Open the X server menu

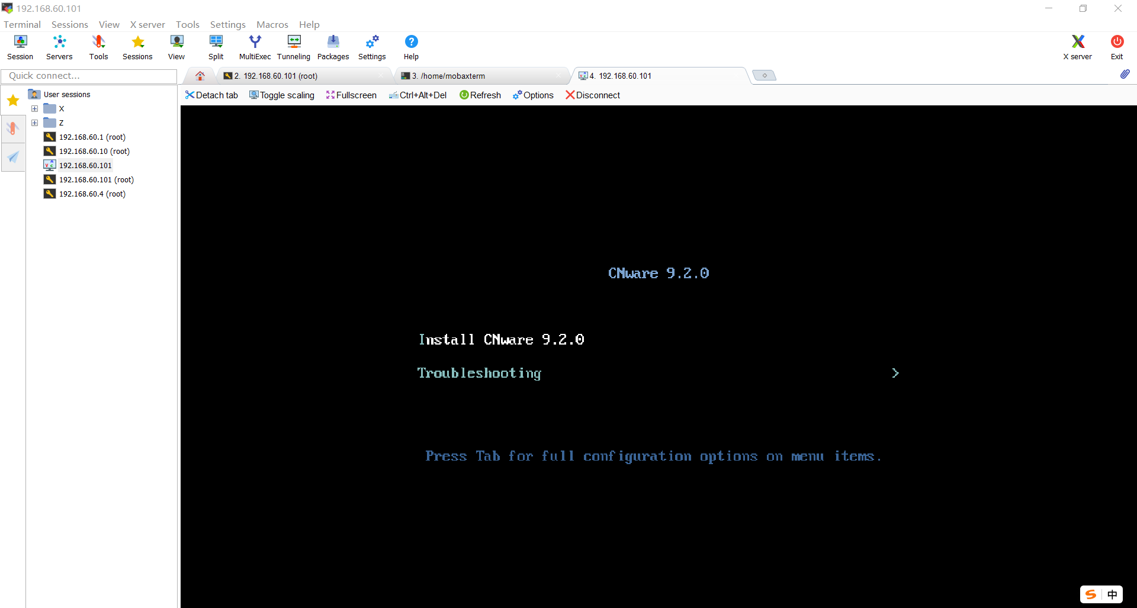point(147,24)
